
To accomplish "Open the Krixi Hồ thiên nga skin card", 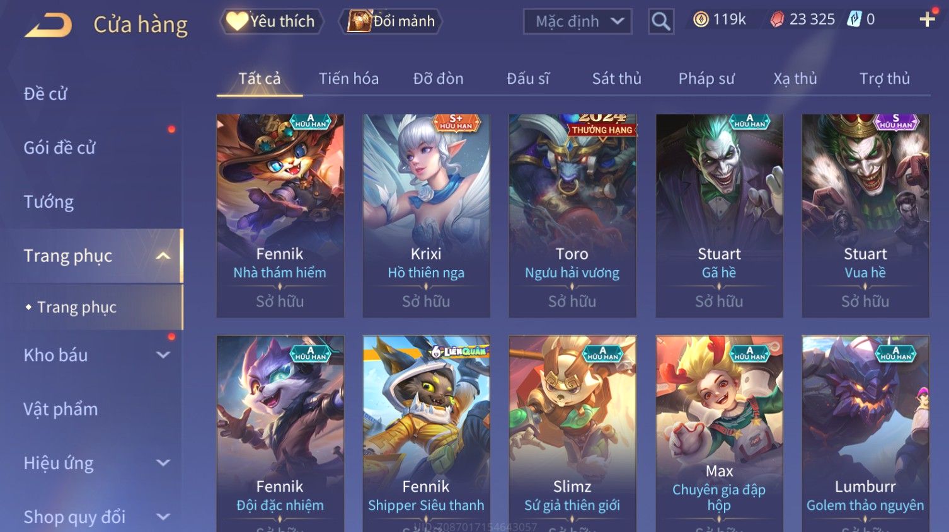I will (x=426, y=215).
